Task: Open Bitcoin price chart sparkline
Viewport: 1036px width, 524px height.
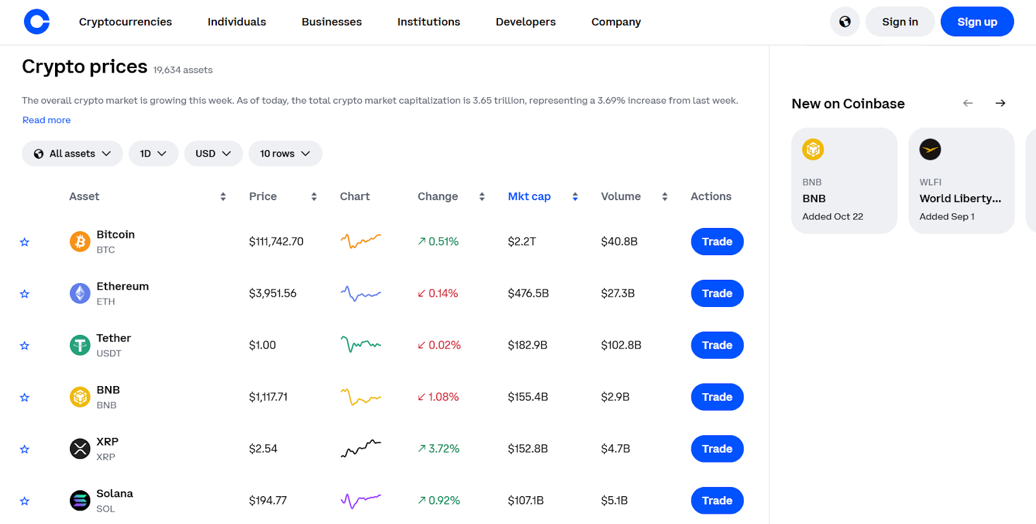Action: 361,242
